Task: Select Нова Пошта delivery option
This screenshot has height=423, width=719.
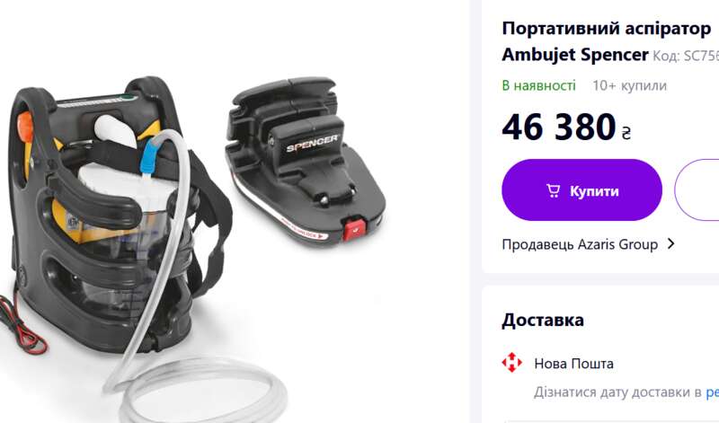Action: click(x=573, y=364)
